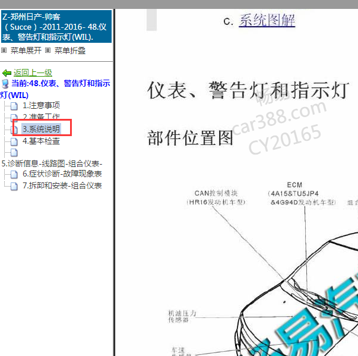Click the 部件位置图 subheading
The width and height of the screenshot is (358, 356).
click(190, 138)
